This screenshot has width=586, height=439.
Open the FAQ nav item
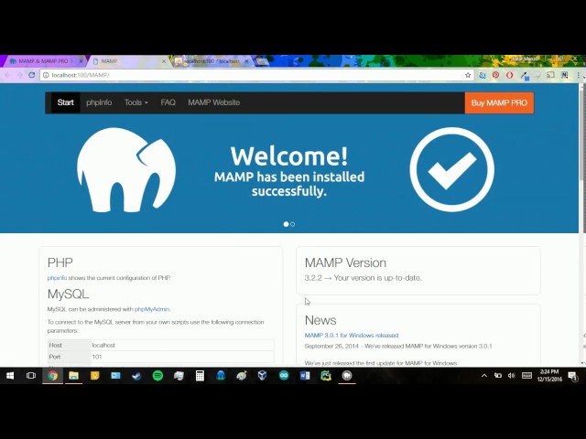168,102
